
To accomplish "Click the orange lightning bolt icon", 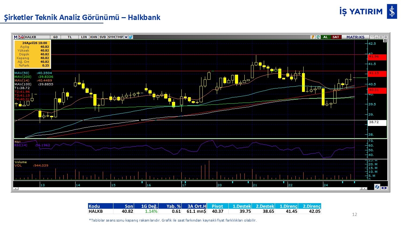I will (313, 37).
